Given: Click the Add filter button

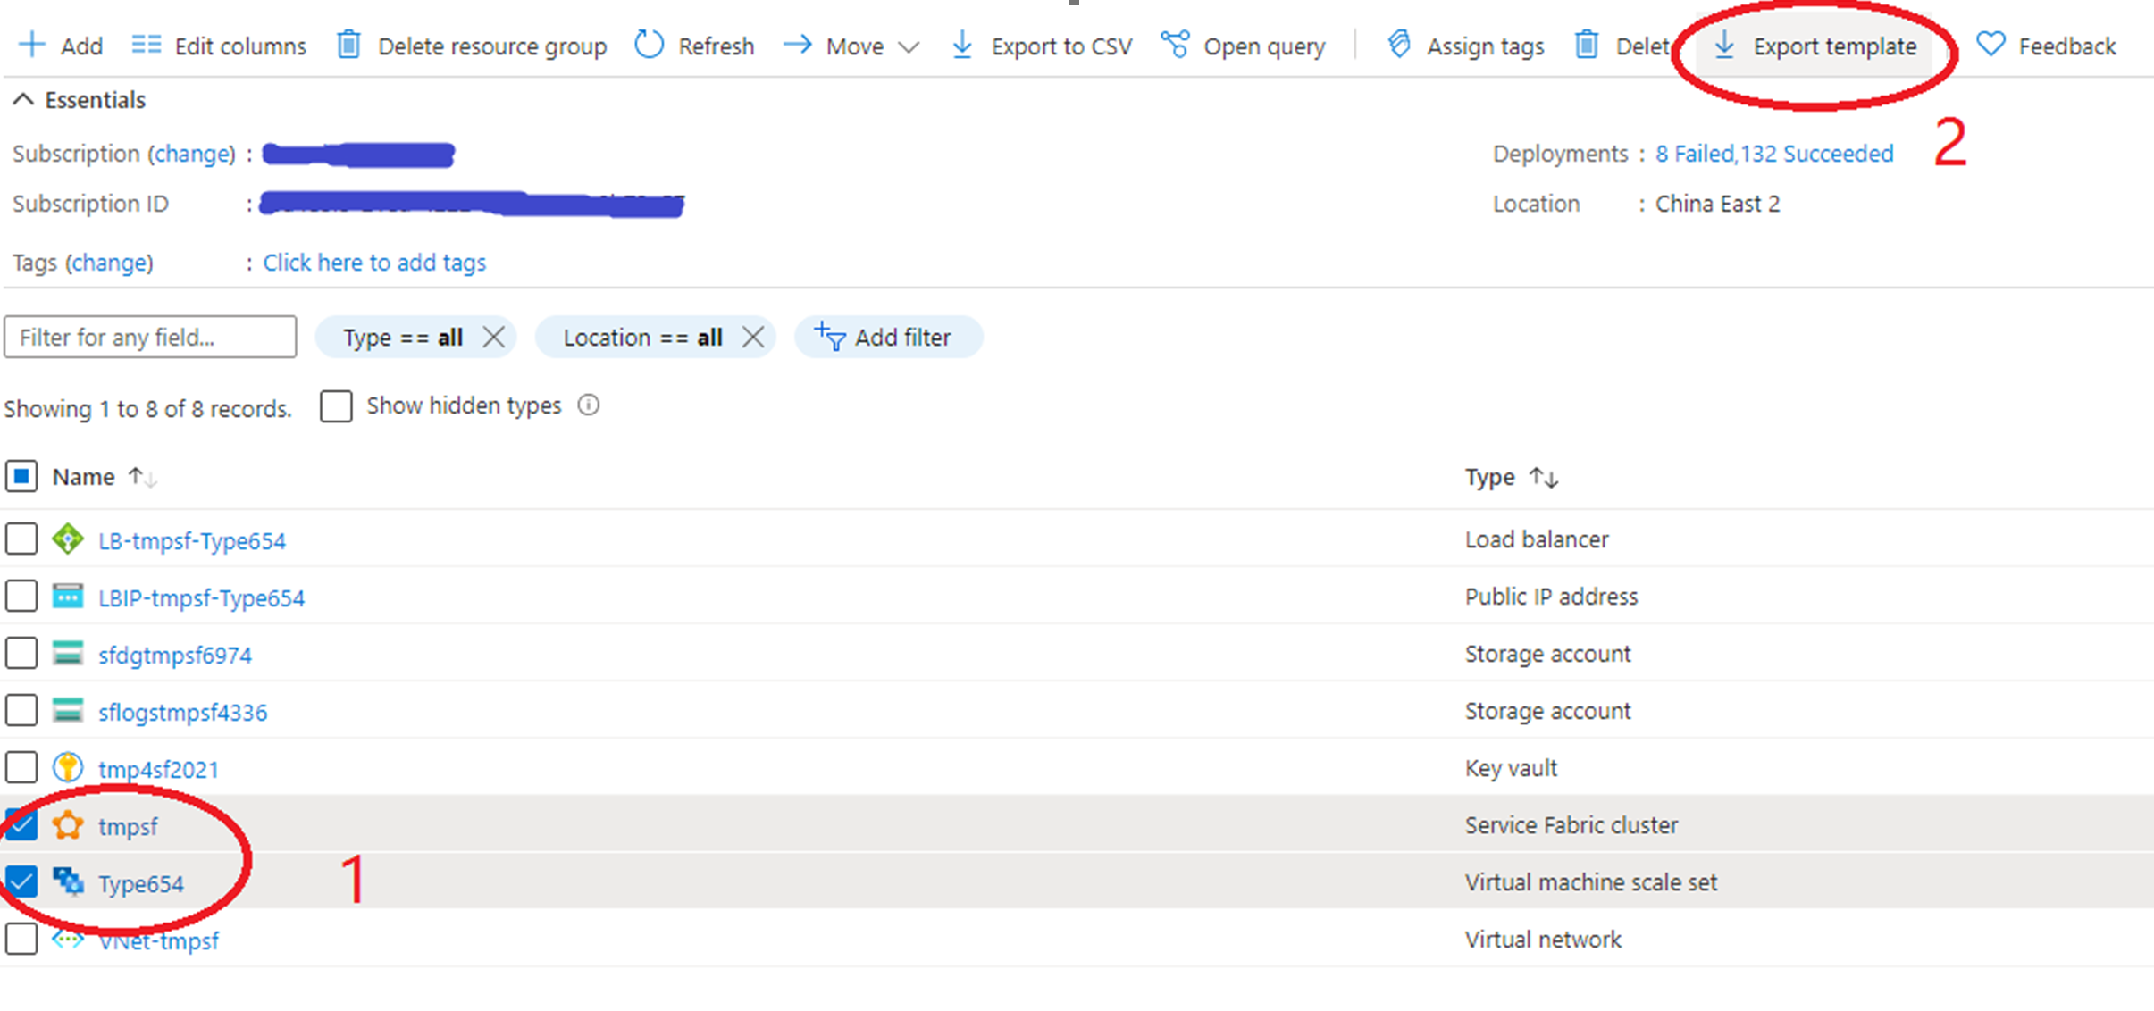Looking at the screenshot, I should click(887, 338).
